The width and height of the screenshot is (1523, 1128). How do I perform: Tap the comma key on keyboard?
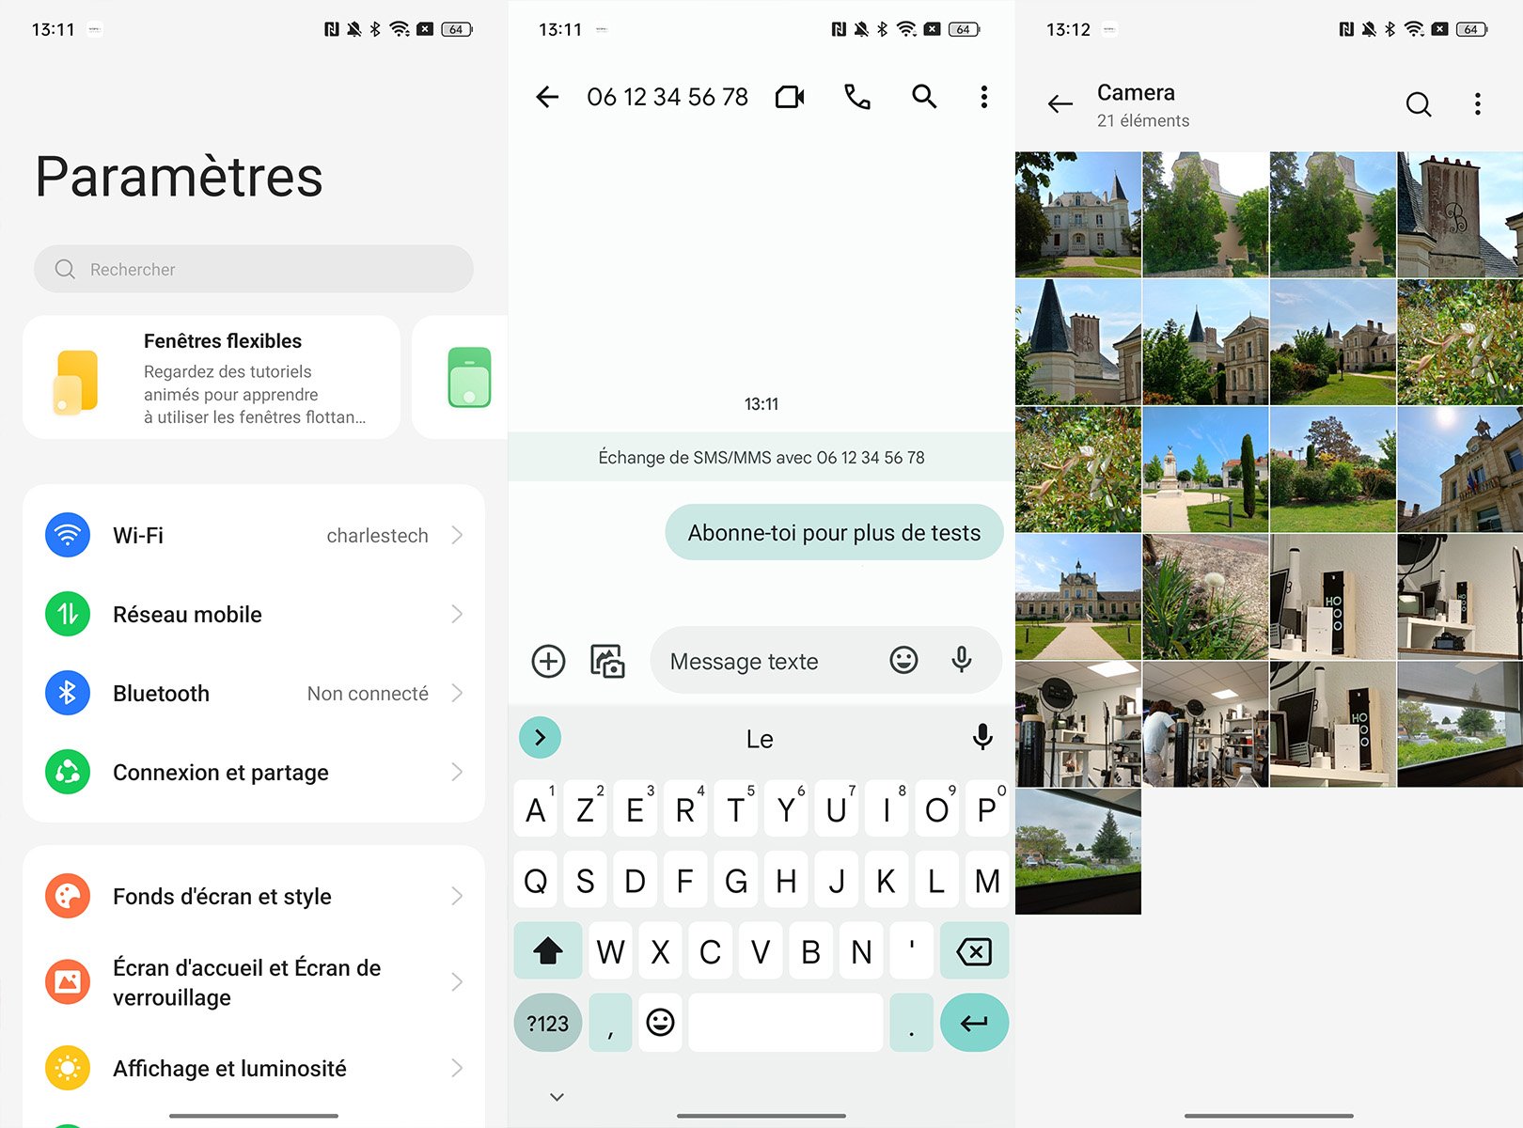610,1022
